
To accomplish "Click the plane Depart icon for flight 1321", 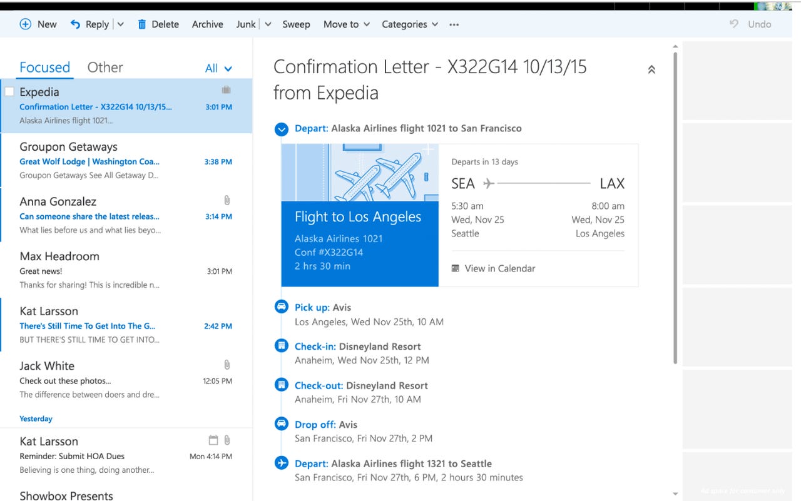I will pyautogui.click(x=281, y=463).
